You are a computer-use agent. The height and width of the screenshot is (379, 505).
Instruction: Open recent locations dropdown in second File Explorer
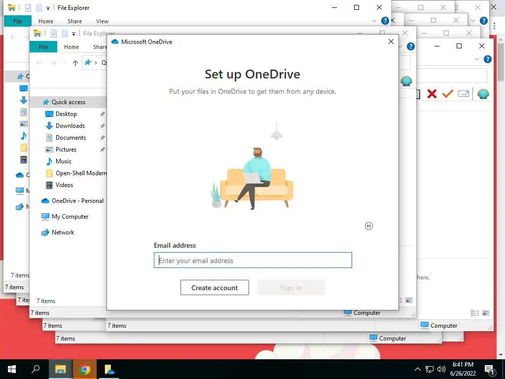pyautogui.click(x=65, y=63)
